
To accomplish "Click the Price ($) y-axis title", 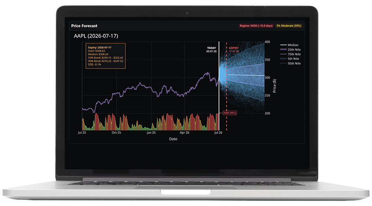I will click(275, 86).
